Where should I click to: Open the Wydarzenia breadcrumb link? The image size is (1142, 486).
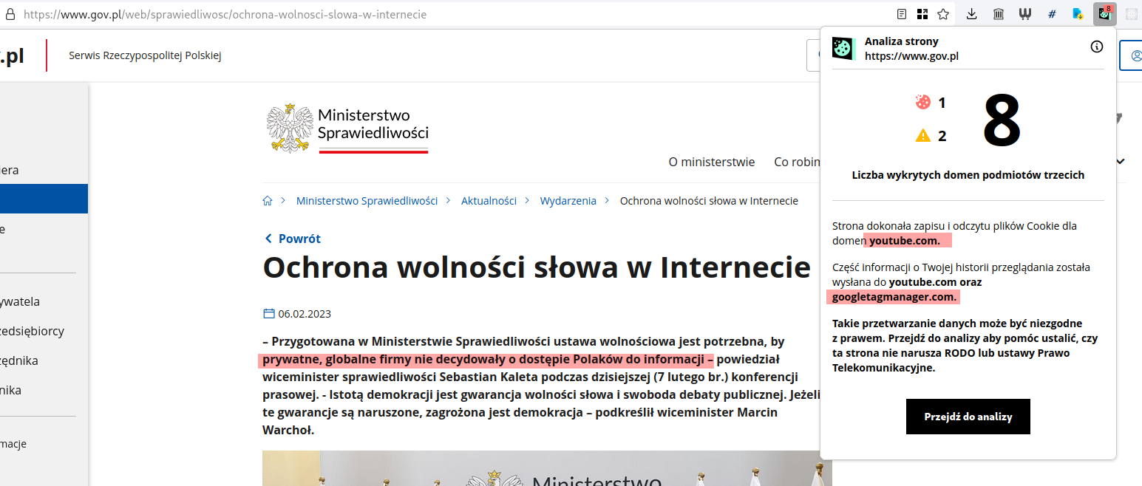[568, 201]
